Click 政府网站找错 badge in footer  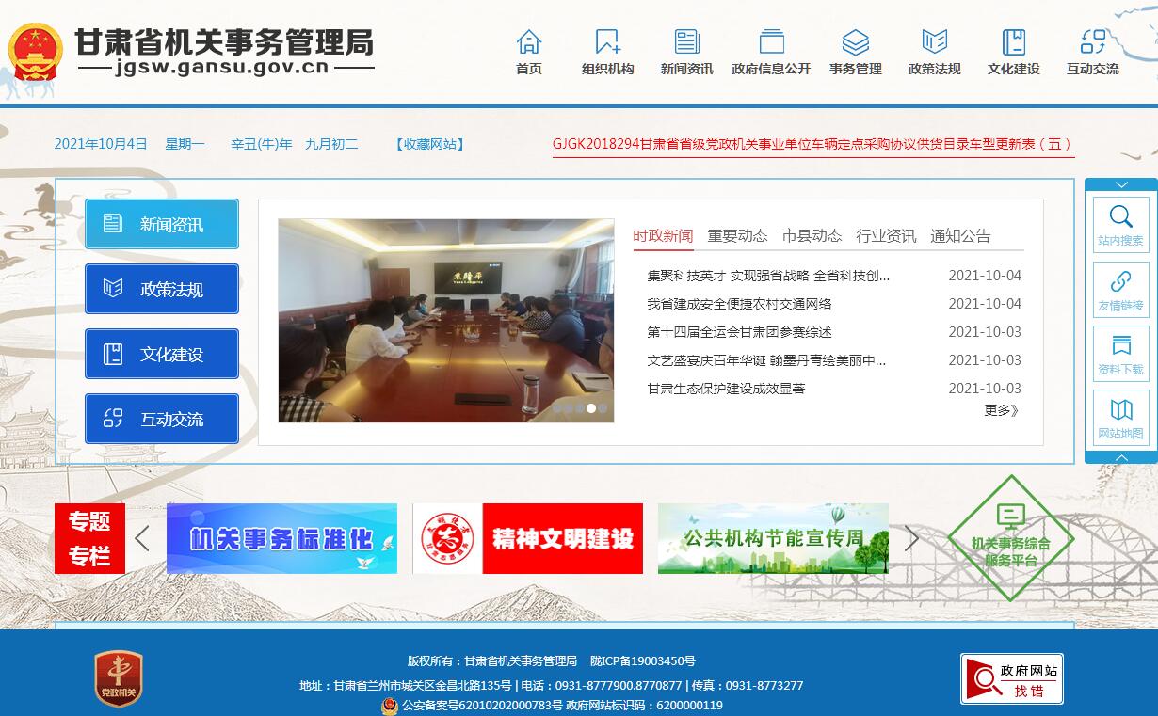point(1011,678)
